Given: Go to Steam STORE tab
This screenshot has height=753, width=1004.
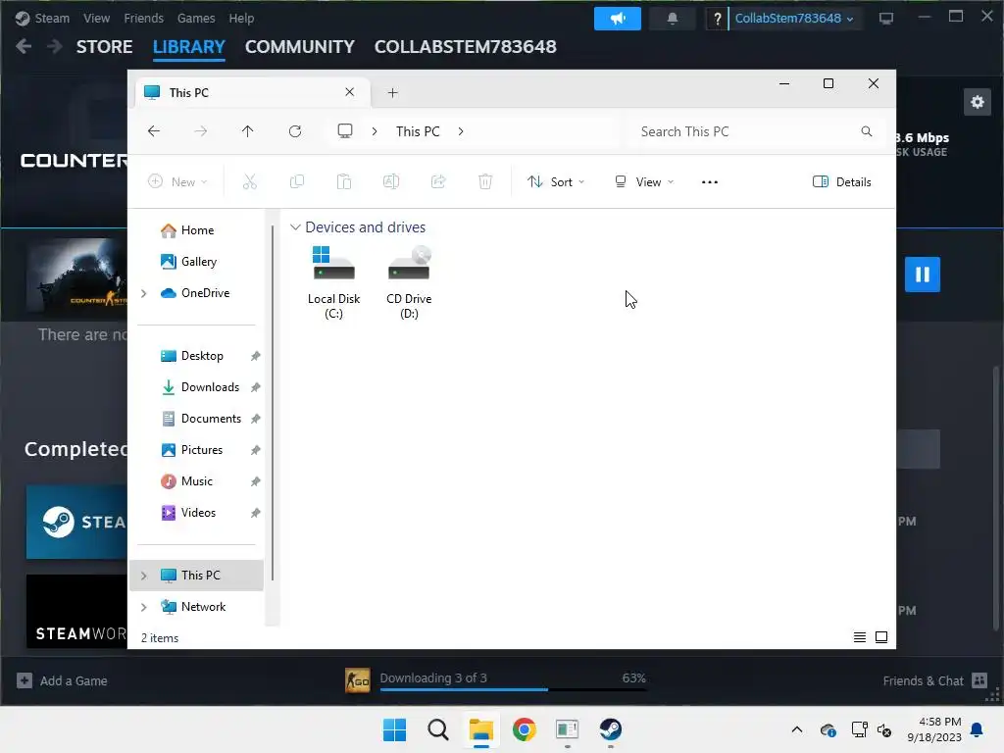Looking at the screenshot, I should (104, 47).
